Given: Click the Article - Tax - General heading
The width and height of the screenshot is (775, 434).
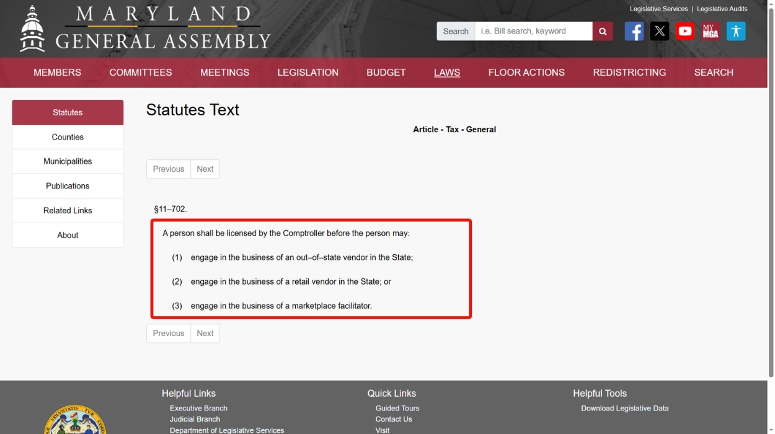Looking at the screenshot, I should (454, 130).
